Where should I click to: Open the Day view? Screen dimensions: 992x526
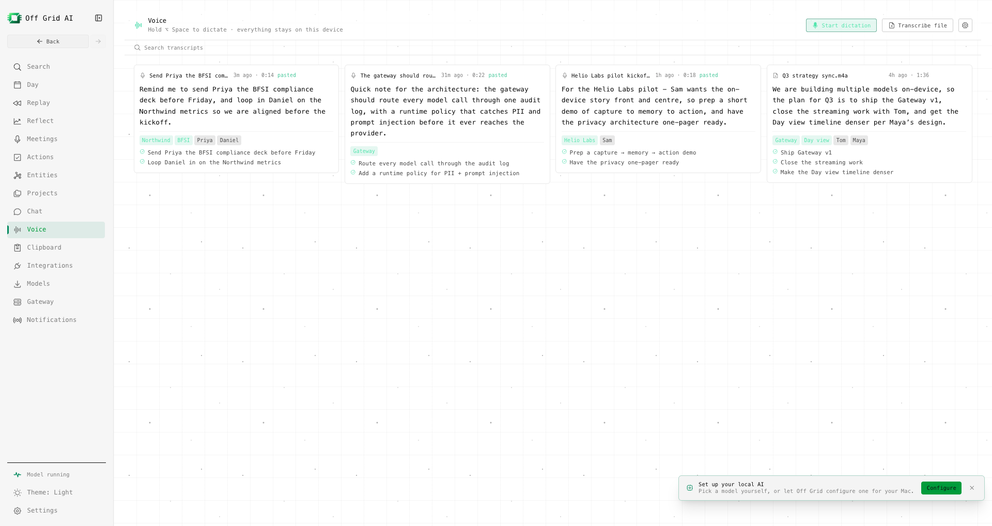point(56,85)
